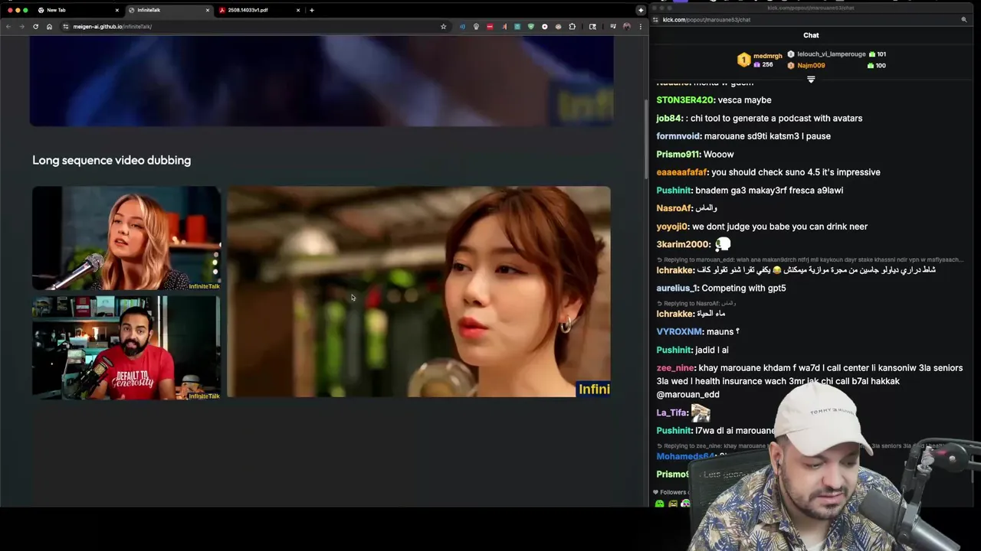981x551 pixels.
Task: Click the Chat title in Kick popout
Action: pyautogui.click(x=811, y=35)
